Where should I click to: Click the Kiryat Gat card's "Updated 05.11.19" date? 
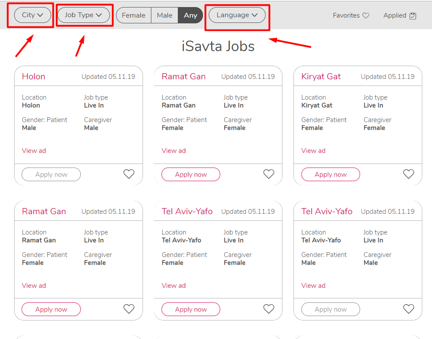click(387, 77)
